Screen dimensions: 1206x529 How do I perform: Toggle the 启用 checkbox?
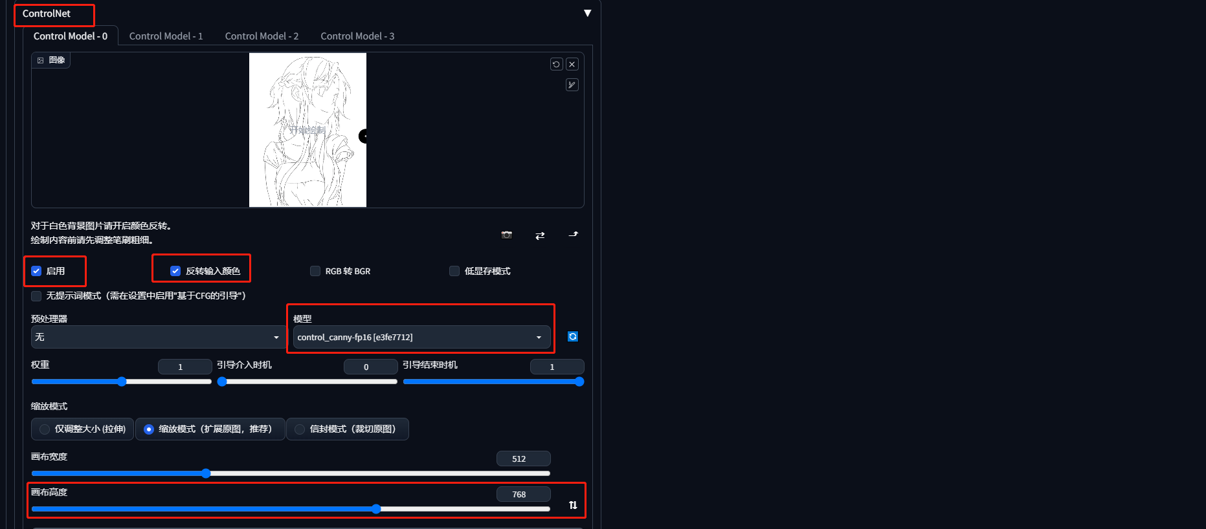tap(36, 271)
